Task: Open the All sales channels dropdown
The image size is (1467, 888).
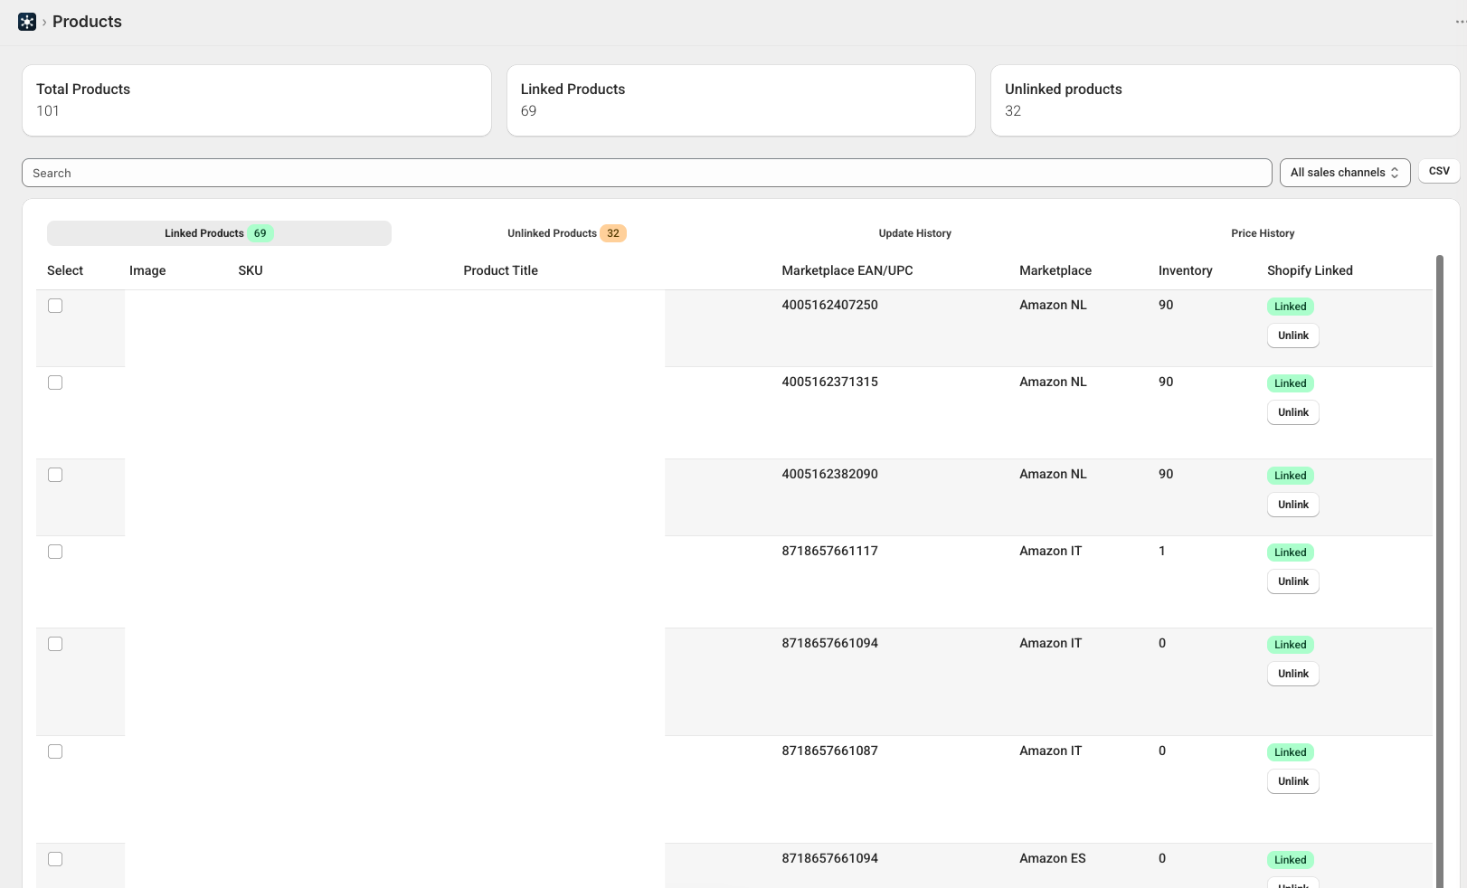Action: 1345,173
